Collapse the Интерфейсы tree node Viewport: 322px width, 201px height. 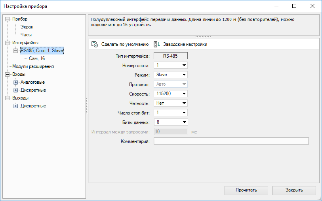click(x=7, y=43)
